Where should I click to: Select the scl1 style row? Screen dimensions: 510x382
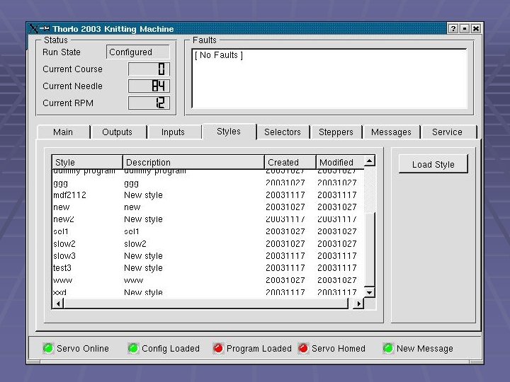coord(208,231)
